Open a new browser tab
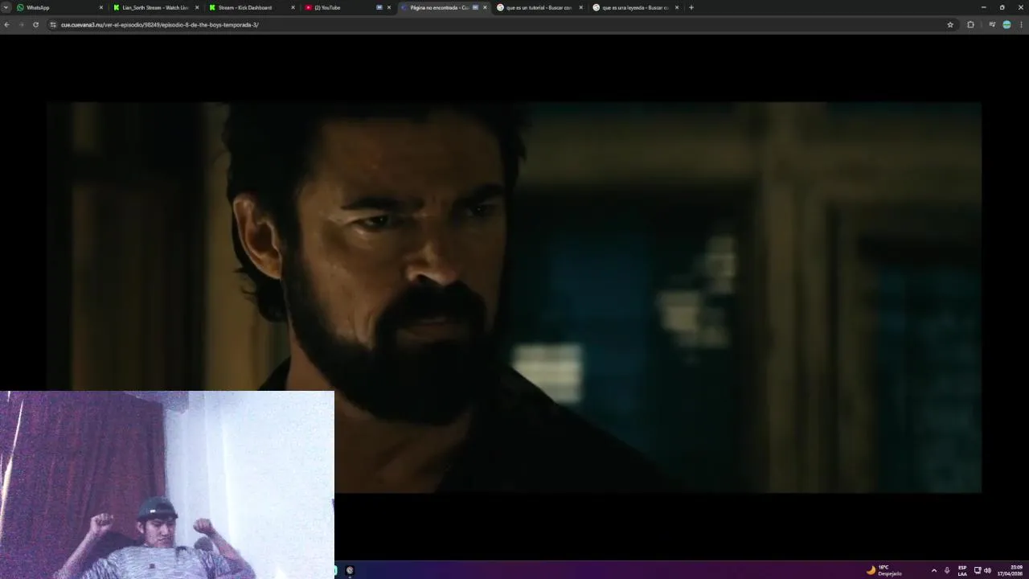The width and height of the screenshot is (1029, 579). click(691, 7)
